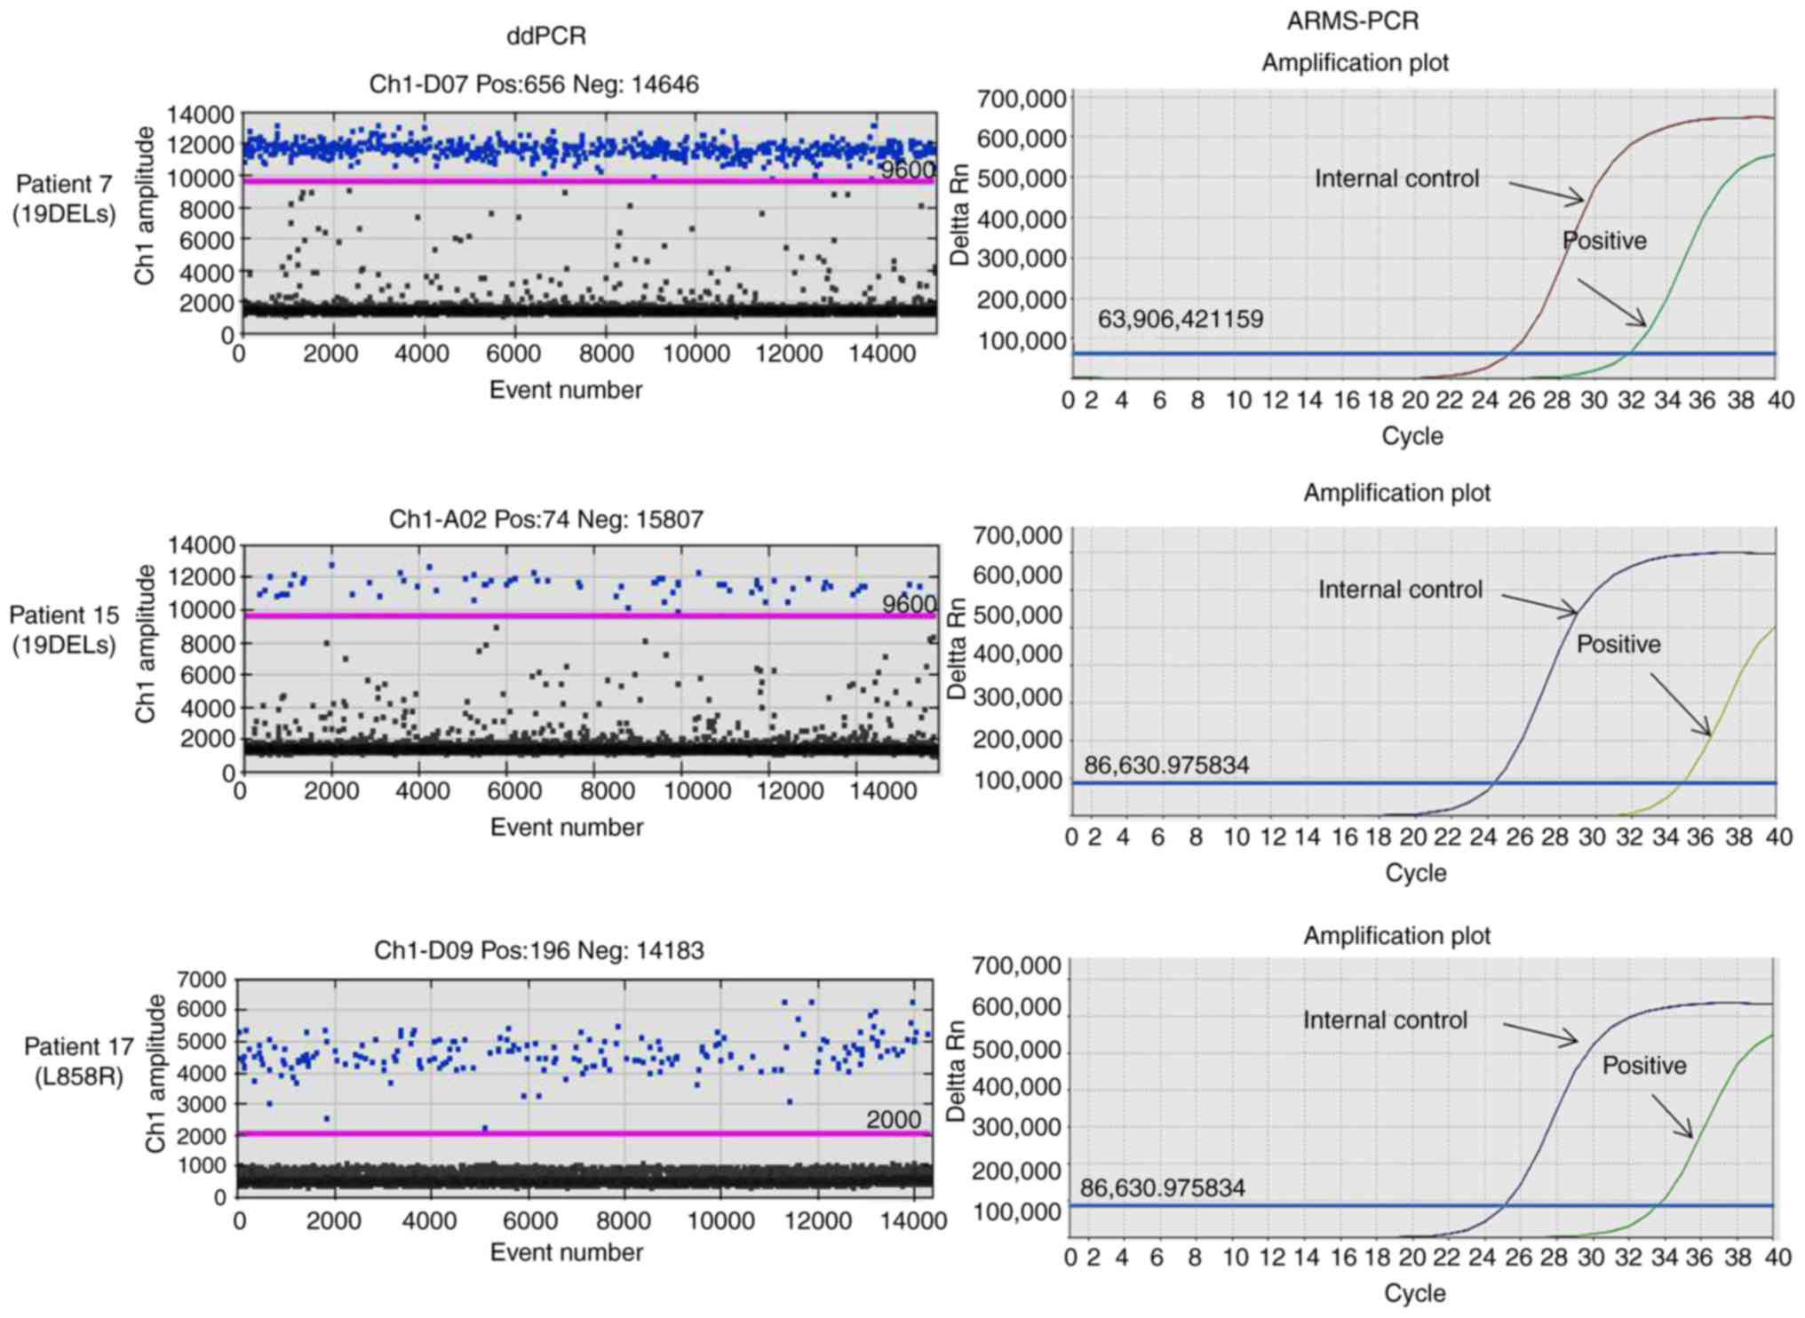
Task: Click the Patient 7 (19DELs) label
Action: click(x=64, y=199)
